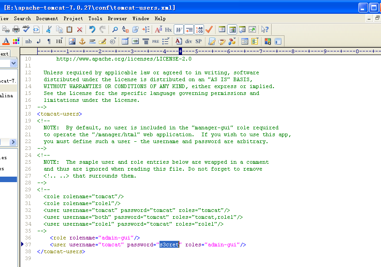Screen dimensions: 381x267
Task: Open the Browser menu
Action: (117, 18)
